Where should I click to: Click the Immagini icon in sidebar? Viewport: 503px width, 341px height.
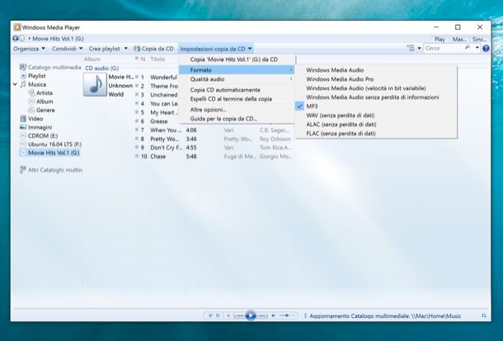[23, 127]
